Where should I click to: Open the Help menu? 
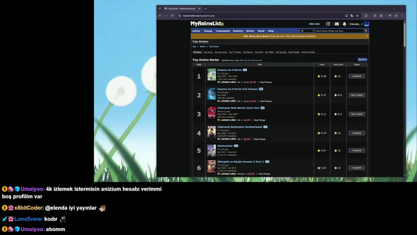[x=271, y=31]
